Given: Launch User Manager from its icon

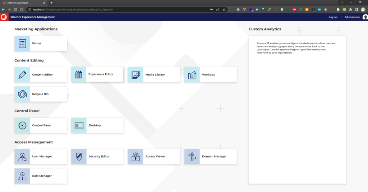Looking at the screenshot, I should [22, 157].
